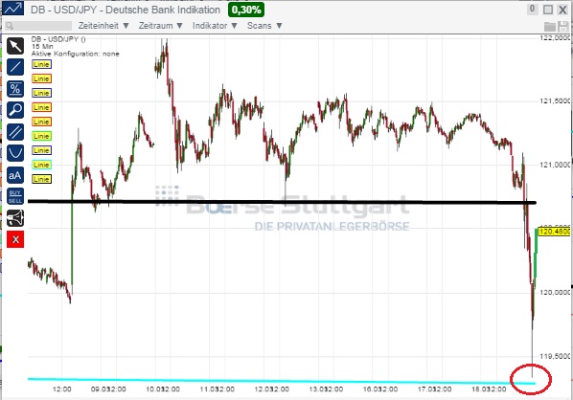Click the orange Linie label second in list
Viewport: 573px width, 400px height.
[x=41, y=78]
